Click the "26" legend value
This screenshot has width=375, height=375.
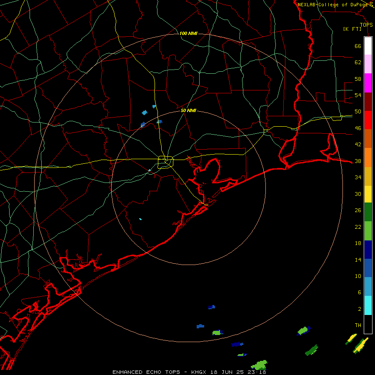click(358, 210)
